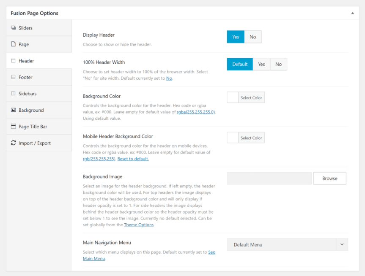The image size is (365, 276).
Task: Set 100% Header Width to No
Action: 278,64
